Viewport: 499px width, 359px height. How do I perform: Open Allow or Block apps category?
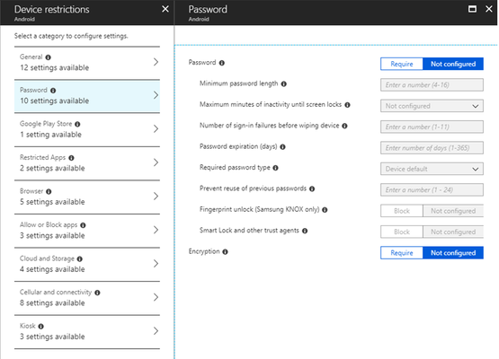87,231
